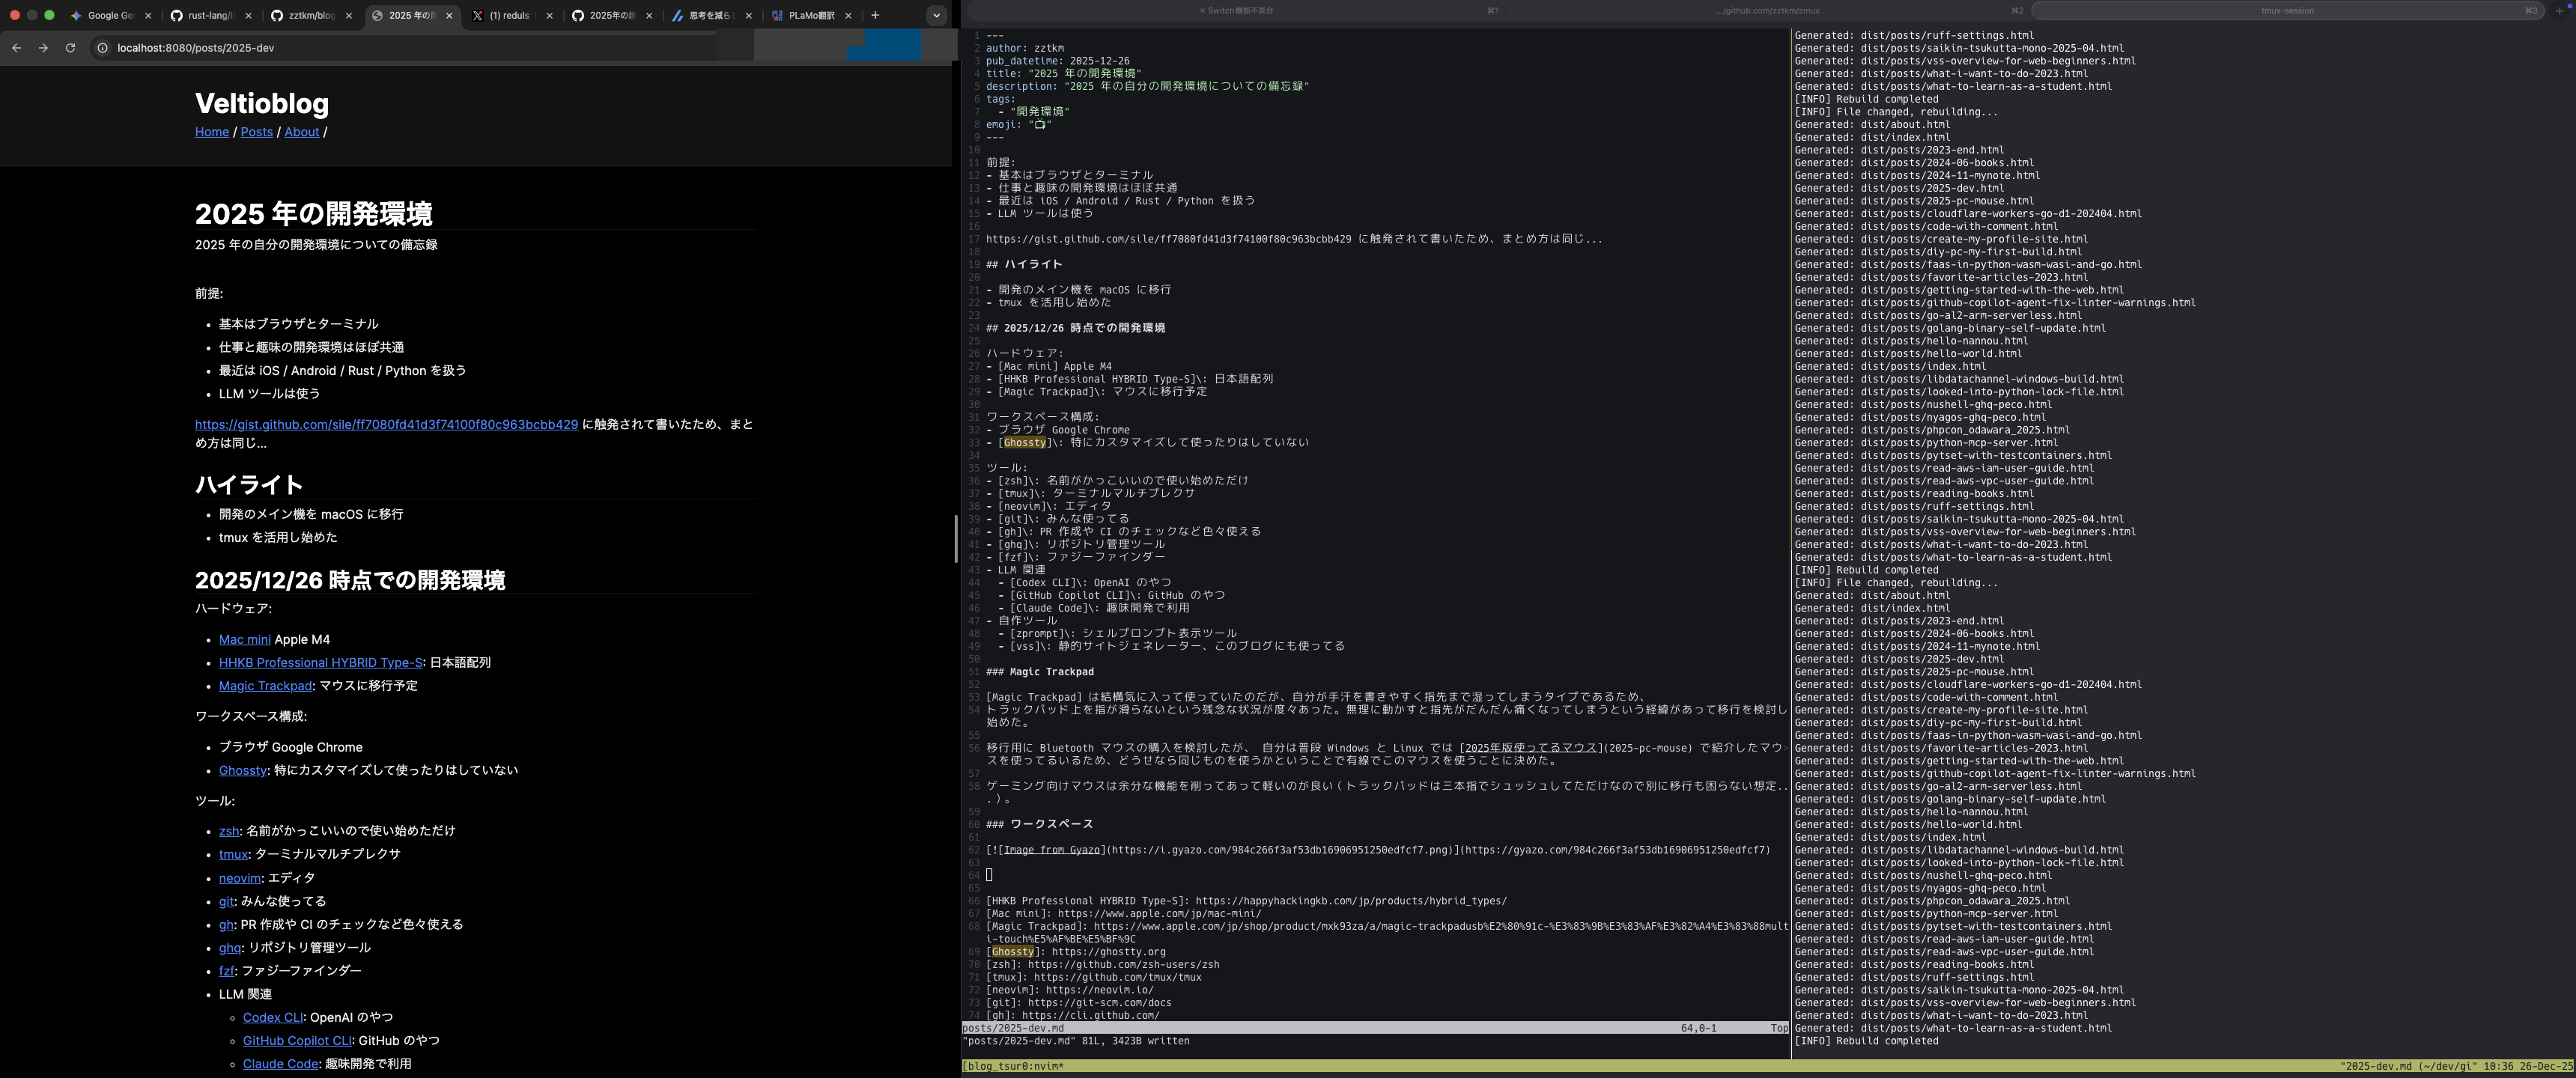Open the Posts navigation link
Image resolution: width=2576 pixels, height=1078 pixels.
click(x=256, y=132)
